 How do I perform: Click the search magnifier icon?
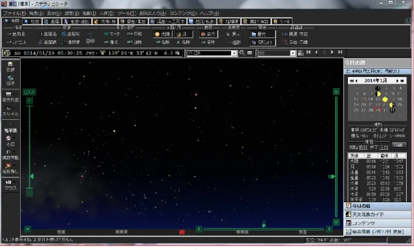(242, 53)
